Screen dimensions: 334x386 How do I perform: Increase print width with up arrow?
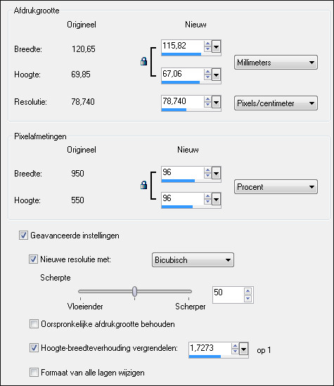point(207,44)
